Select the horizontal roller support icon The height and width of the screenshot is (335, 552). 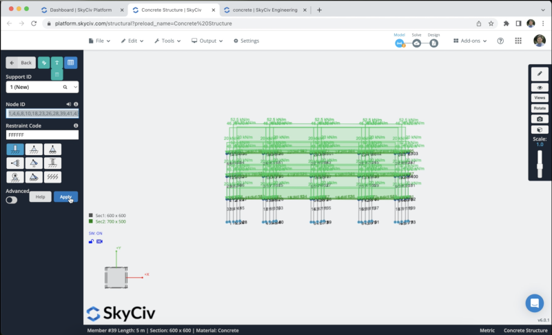click(x=15, y=163)
